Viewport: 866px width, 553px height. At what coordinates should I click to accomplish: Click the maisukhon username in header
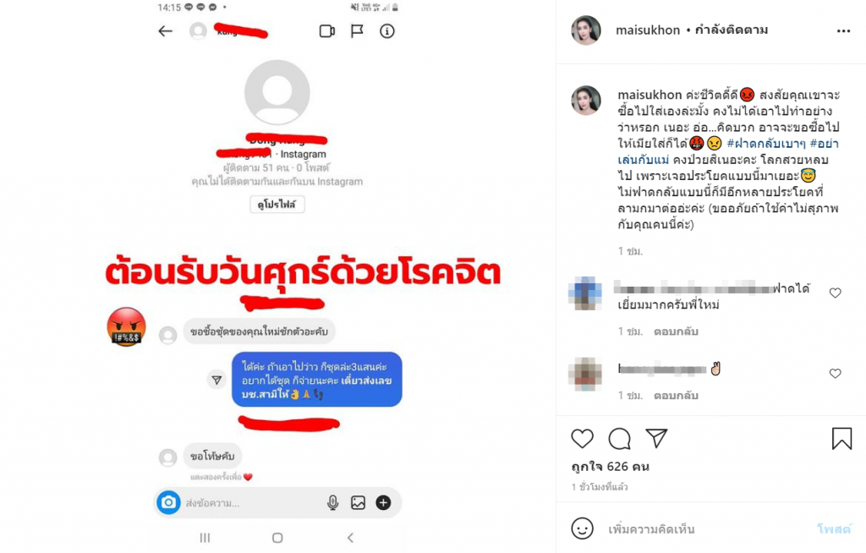648,30
